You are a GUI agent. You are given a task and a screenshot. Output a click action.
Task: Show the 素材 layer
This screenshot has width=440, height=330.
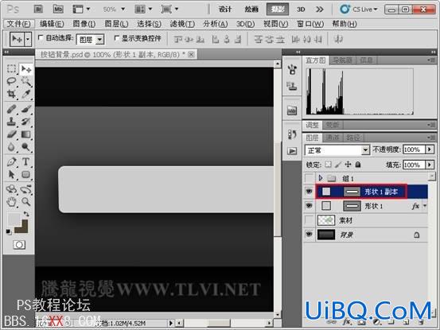tap(309, 220)
